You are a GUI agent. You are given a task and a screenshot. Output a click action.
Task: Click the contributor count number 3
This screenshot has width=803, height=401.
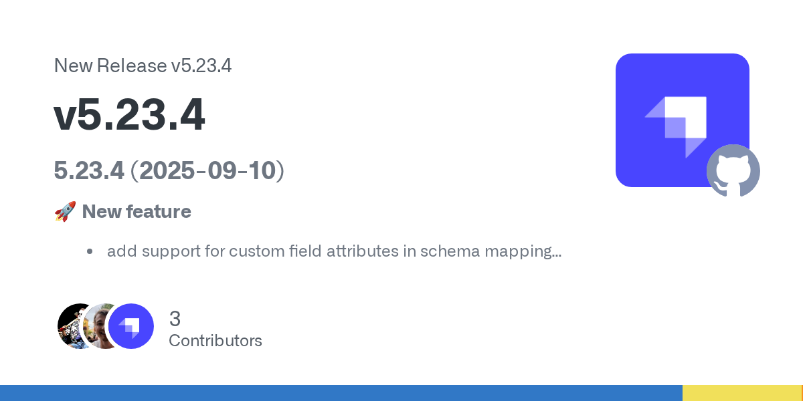pos(175,318)
